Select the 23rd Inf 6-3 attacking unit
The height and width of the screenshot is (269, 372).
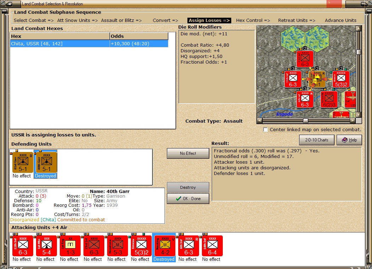94,246
